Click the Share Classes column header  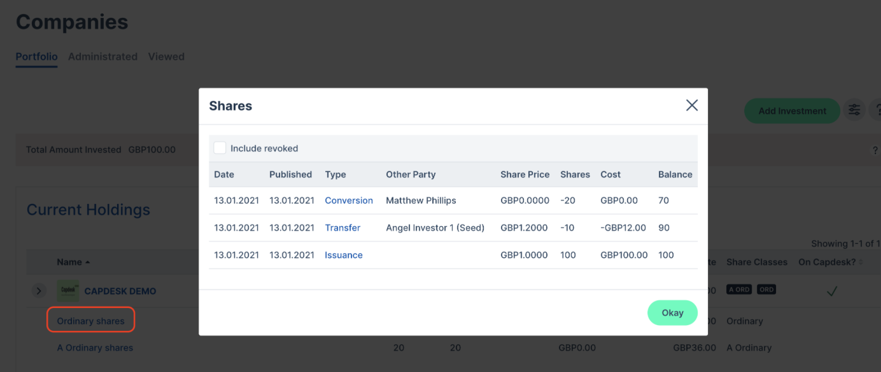[757, 262]
